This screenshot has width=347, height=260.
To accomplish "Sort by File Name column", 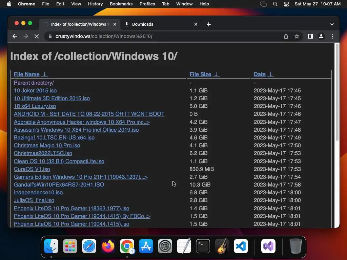I will [26, 74].
